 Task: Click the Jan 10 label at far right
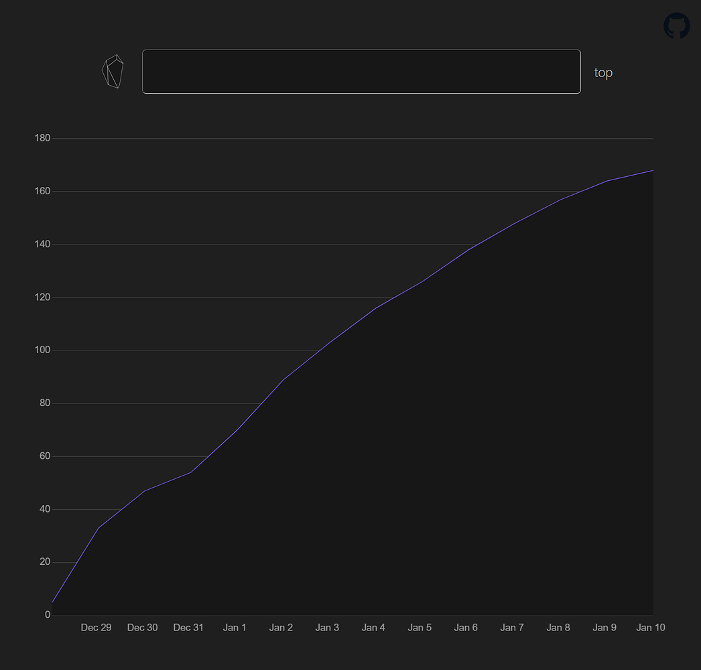(650, 627)
